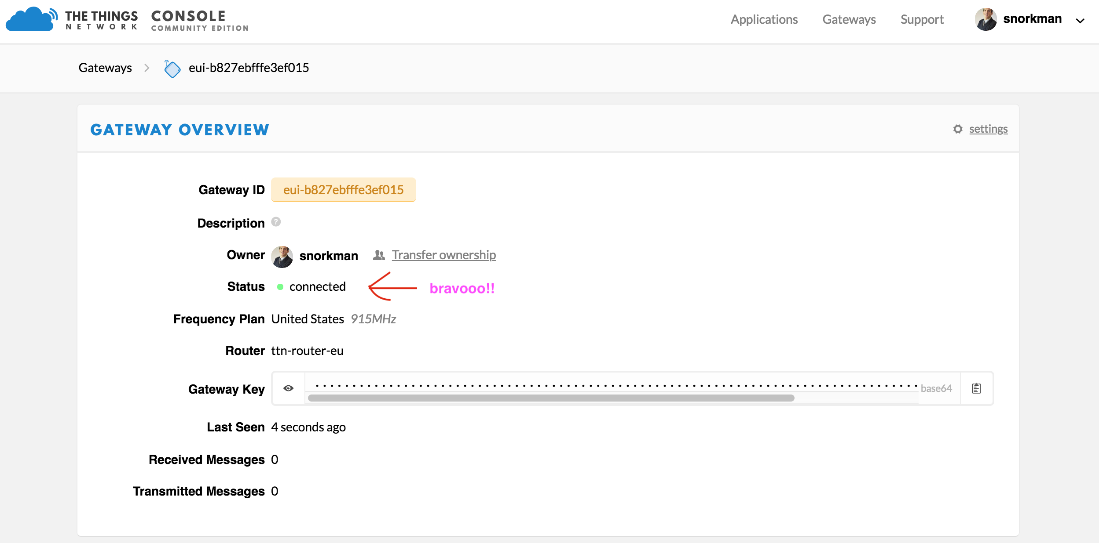Image resolution: width=1099 pixels, height=543 pixels.
Task: Click the Description help question icon
Action: point(276,222)
